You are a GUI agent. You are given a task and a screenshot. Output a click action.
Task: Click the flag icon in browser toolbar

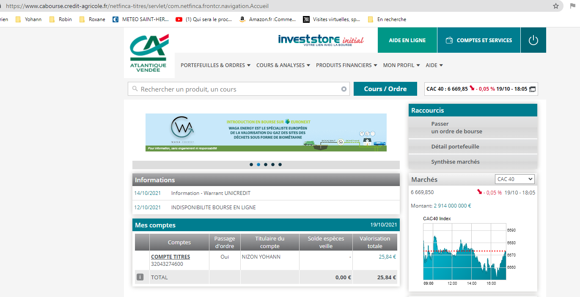coord(572,6)
